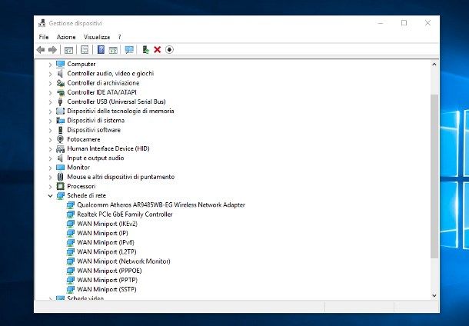The image size is (469, 326).
Task: Click the Computer category icon
Action: coord(61,64)
